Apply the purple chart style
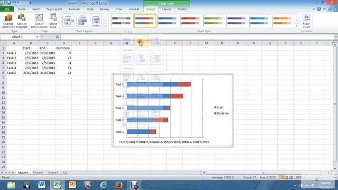The image size is (338, 190). point(236,21)
